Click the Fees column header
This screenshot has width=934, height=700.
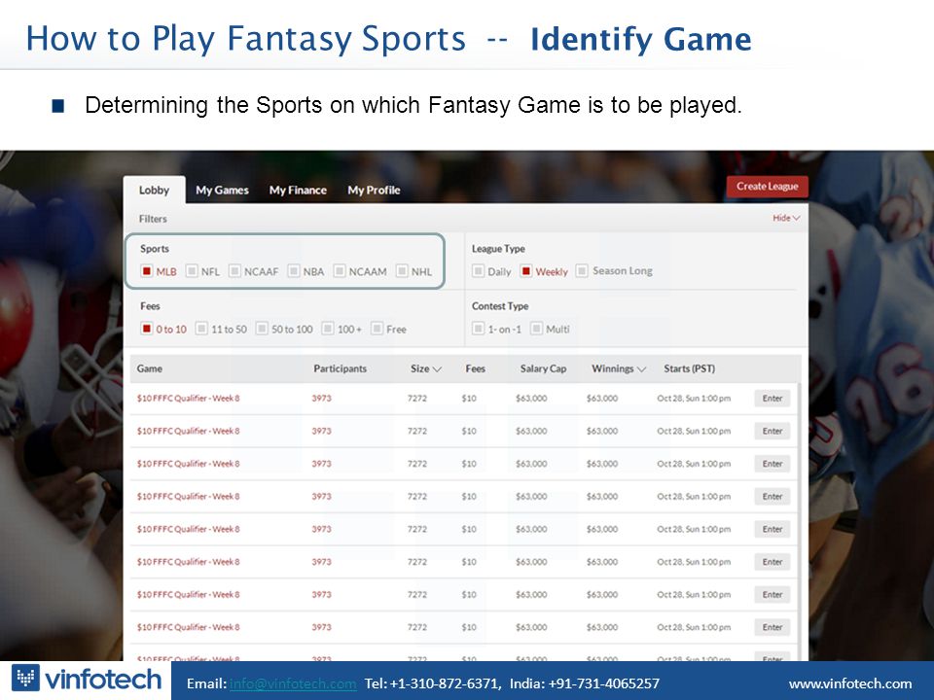(476, 368)
